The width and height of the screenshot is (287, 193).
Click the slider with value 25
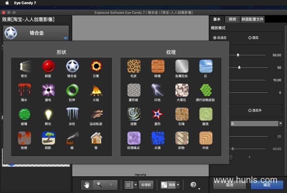(x=249, y=137)
